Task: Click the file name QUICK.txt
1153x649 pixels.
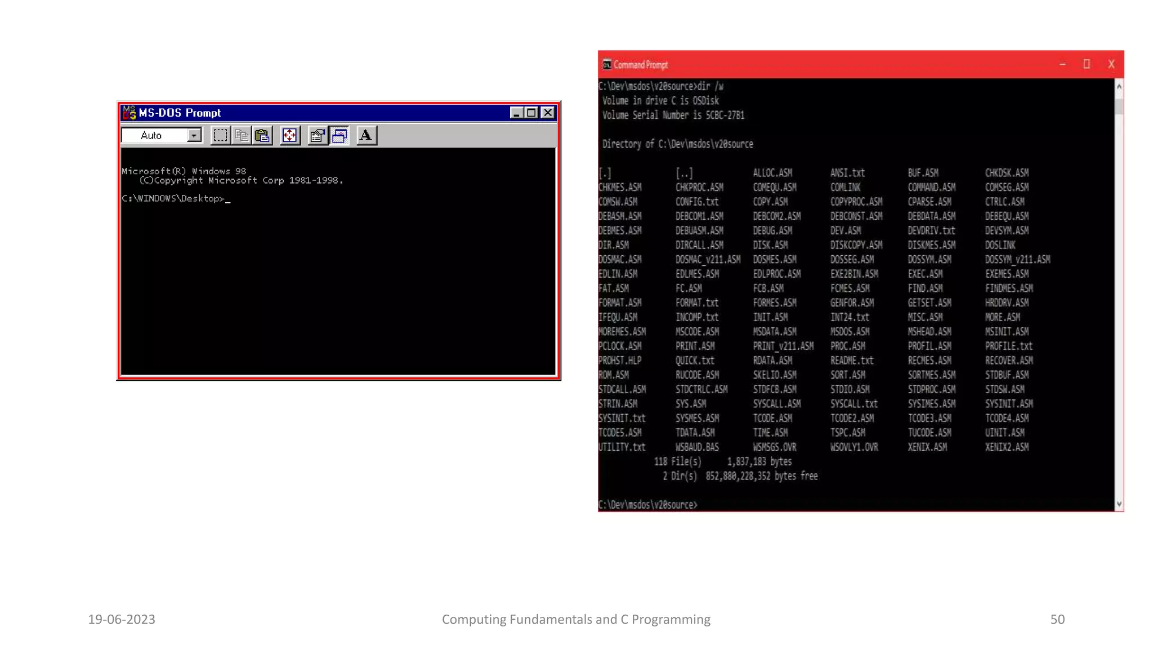Action: 695,361
